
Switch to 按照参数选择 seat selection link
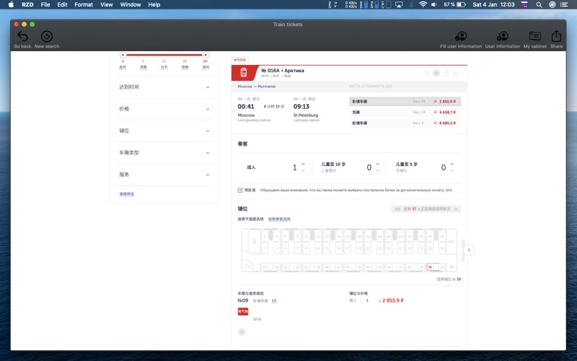[x=279, y=219]
